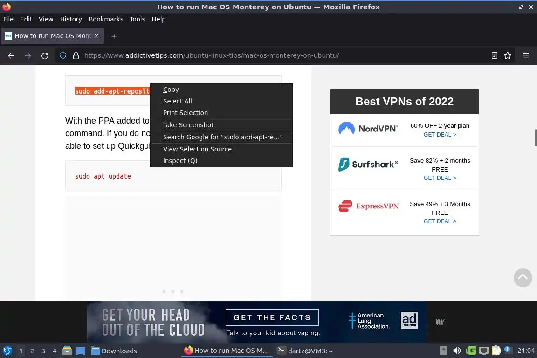The image size is (537, 358).
Task: Switch to workspace 3
Action: coord(43,351)
